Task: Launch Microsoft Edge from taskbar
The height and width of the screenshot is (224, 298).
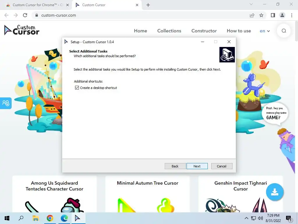Action: [x=64, y=218]
